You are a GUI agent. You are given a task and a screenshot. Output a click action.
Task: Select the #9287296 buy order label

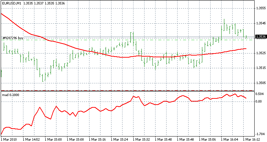coord(13,38)
